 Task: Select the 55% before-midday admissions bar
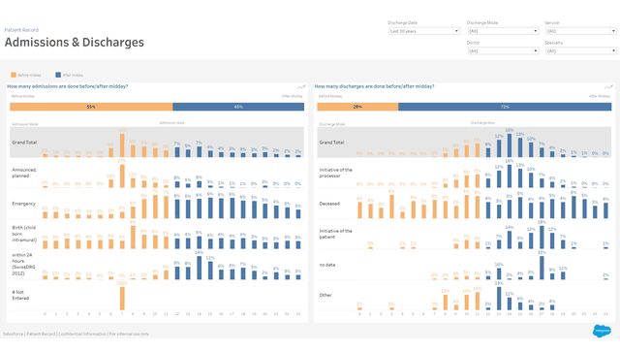91,107
